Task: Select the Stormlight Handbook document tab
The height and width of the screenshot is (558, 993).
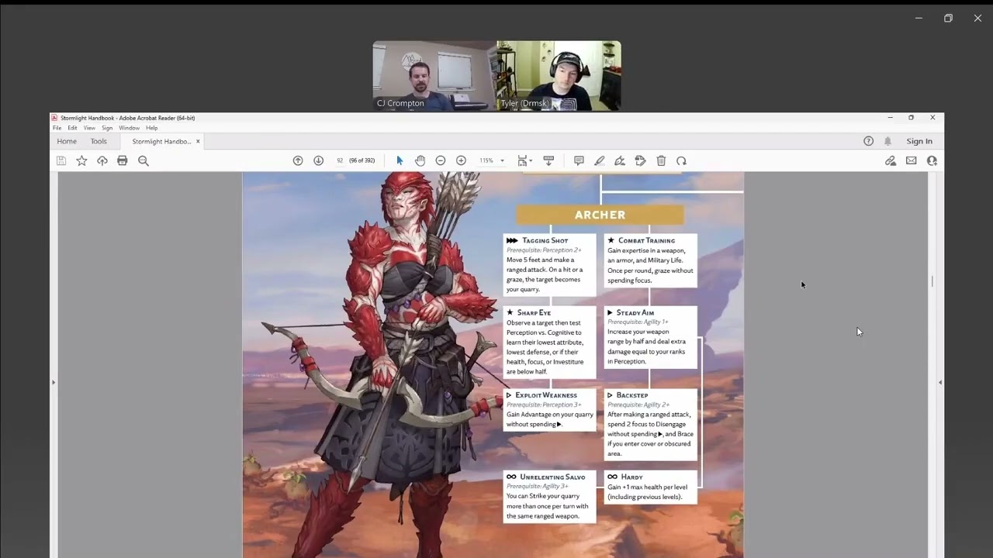Action: point(161,141)
